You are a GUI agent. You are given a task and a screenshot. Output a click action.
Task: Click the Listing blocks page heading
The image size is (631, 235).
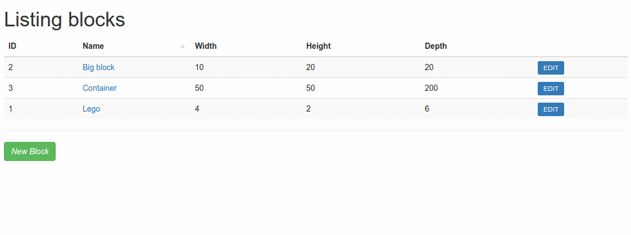(x=65, y=20)
